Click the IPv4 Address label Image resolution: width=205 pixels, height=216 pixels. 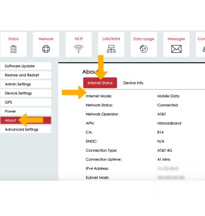point(97,168)
